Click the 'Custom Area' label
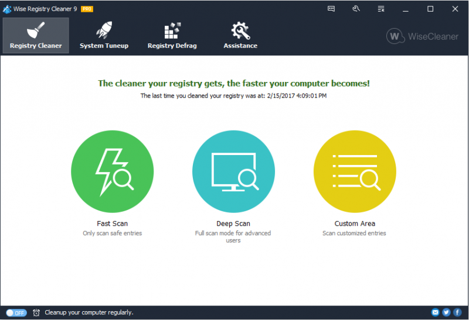The image size is (469, 320). coord(355,223)
